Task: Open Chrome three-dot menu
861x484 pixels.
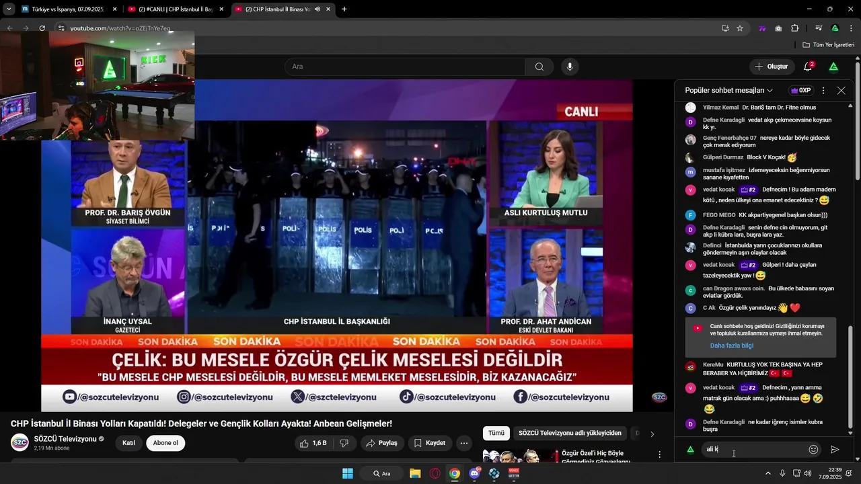Action: [x=851, y=28]
